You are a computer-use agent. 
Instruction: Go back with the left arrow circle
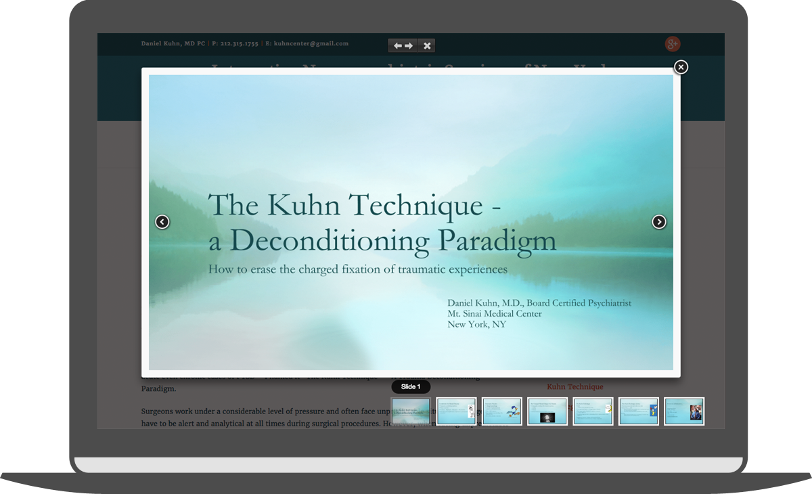pos(162,222)
